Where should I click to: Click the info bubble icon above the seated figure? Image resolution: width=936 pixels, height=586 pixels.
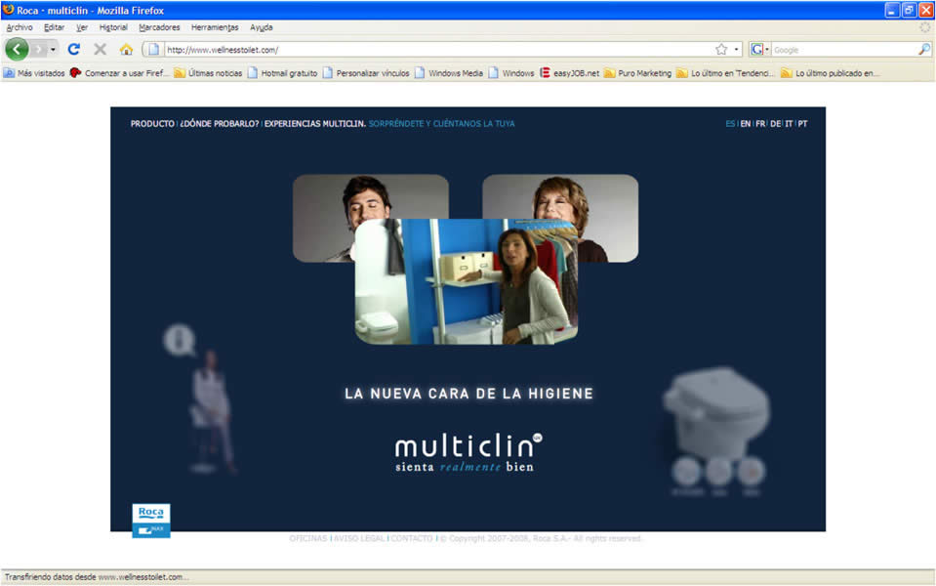(x=179, y=341)
